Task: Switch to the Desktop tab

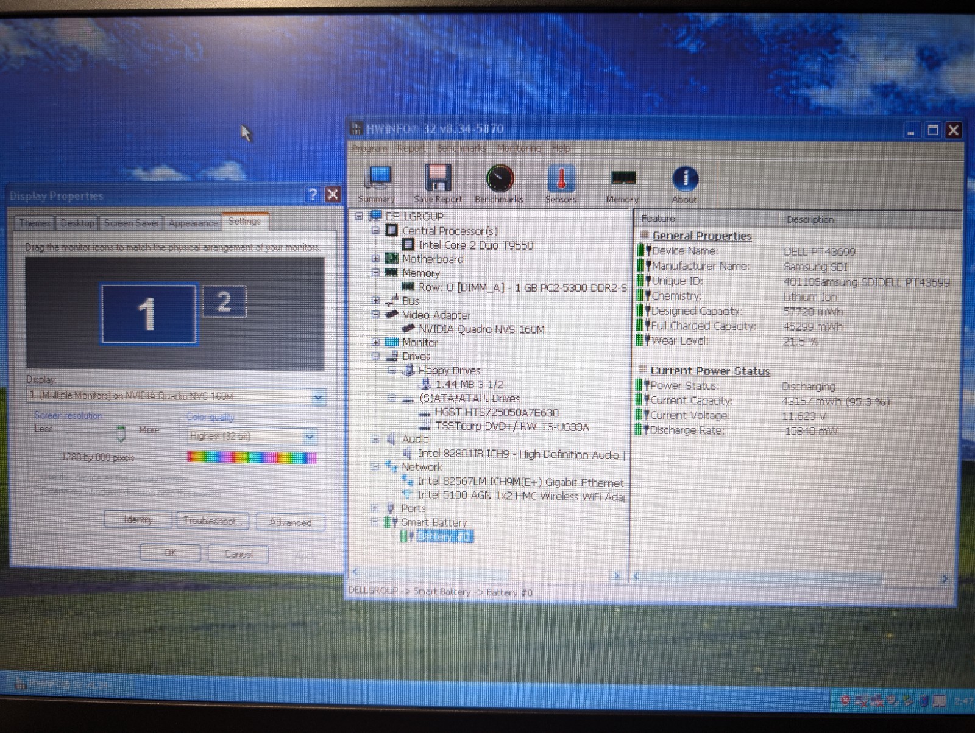Action: pos(77,223)
